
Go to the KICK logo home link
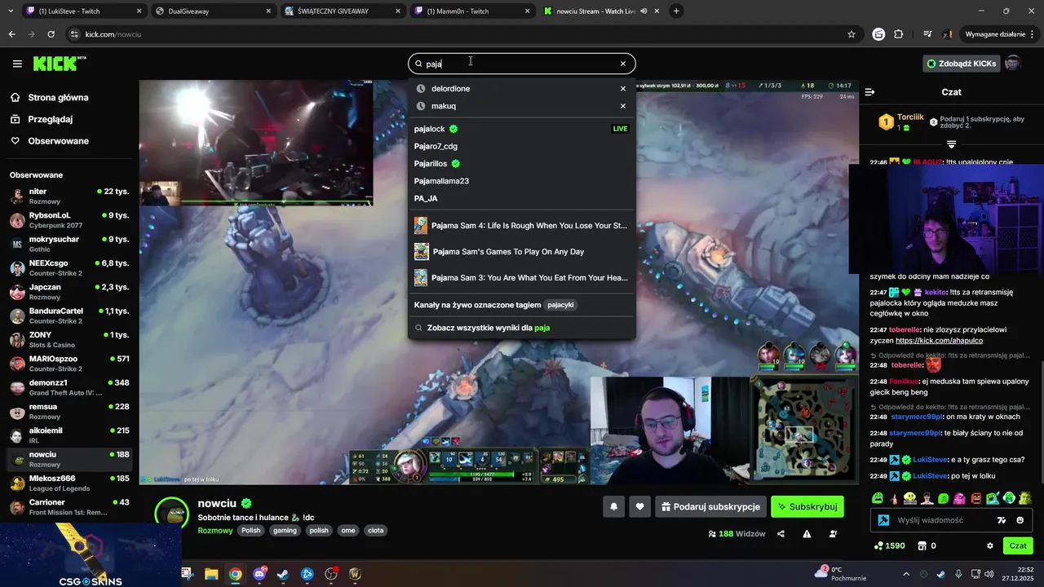click(x=60, y=64)
